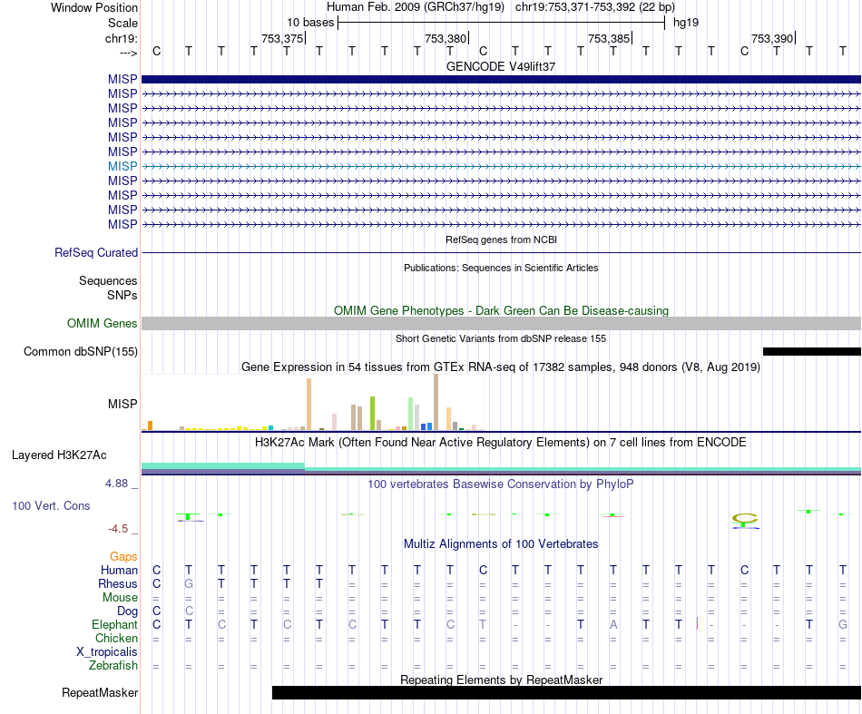This screenshot has width=862, height=714.
Task: Select the Zebrafish alignment row label
Action: tap(113, 666)
